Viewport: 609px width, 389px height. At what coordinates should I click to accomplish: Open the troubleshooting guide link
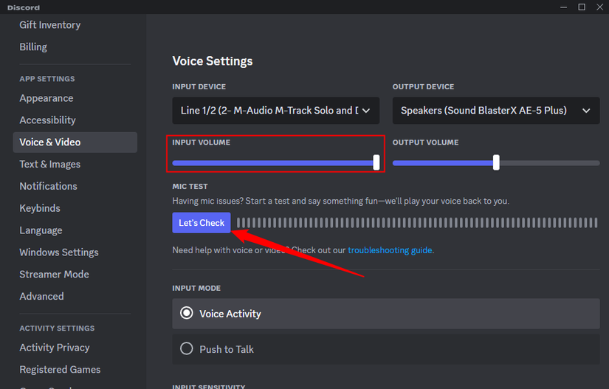click(x=390, y=250)
